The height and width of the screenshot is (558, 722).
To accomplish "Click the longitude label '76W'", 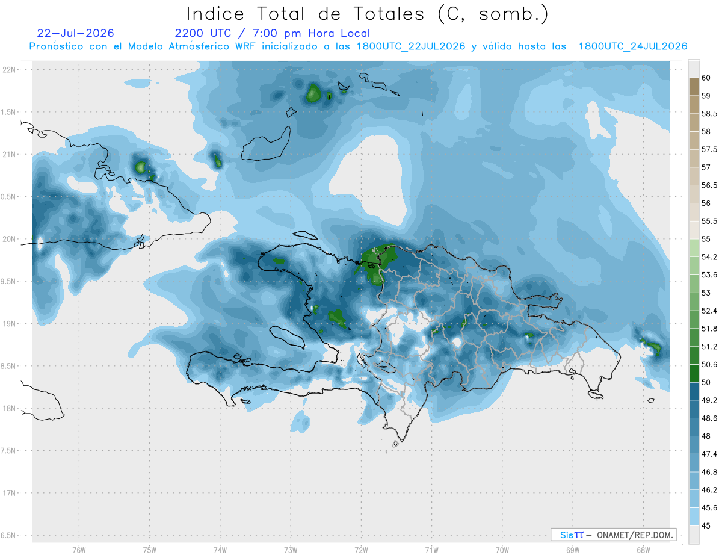I will (79, 550).
